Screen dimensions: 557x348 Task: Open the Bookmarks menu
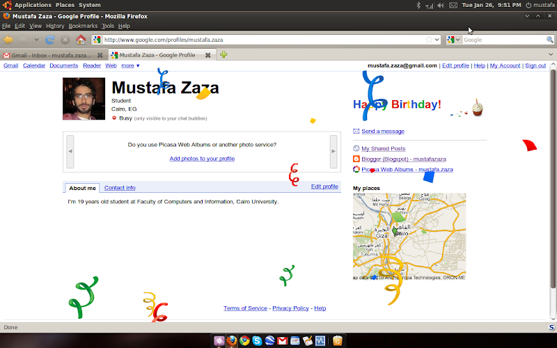click(x=83, y=26)
